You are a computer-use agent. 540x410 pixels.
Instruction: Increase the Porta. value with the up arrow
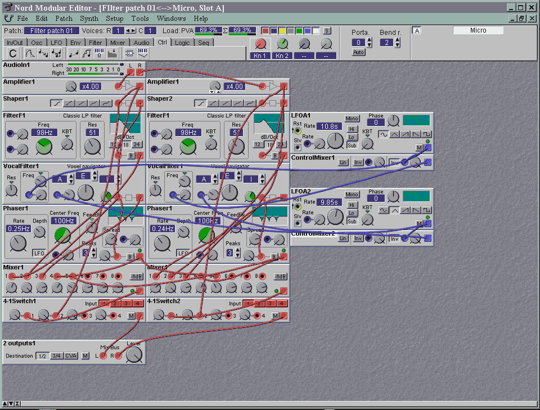point(370,40)
